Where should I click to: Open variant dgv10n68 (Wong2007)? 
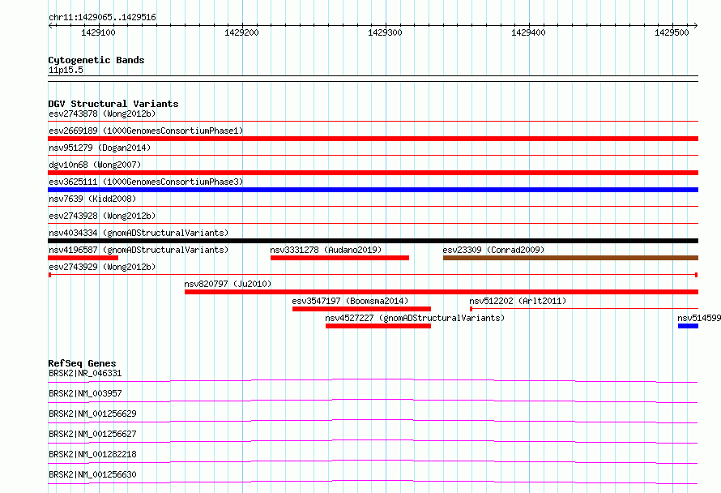tap(95, 165)
